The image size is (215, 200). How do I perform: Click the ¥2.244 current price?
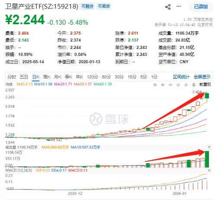[x=25, y=19]
